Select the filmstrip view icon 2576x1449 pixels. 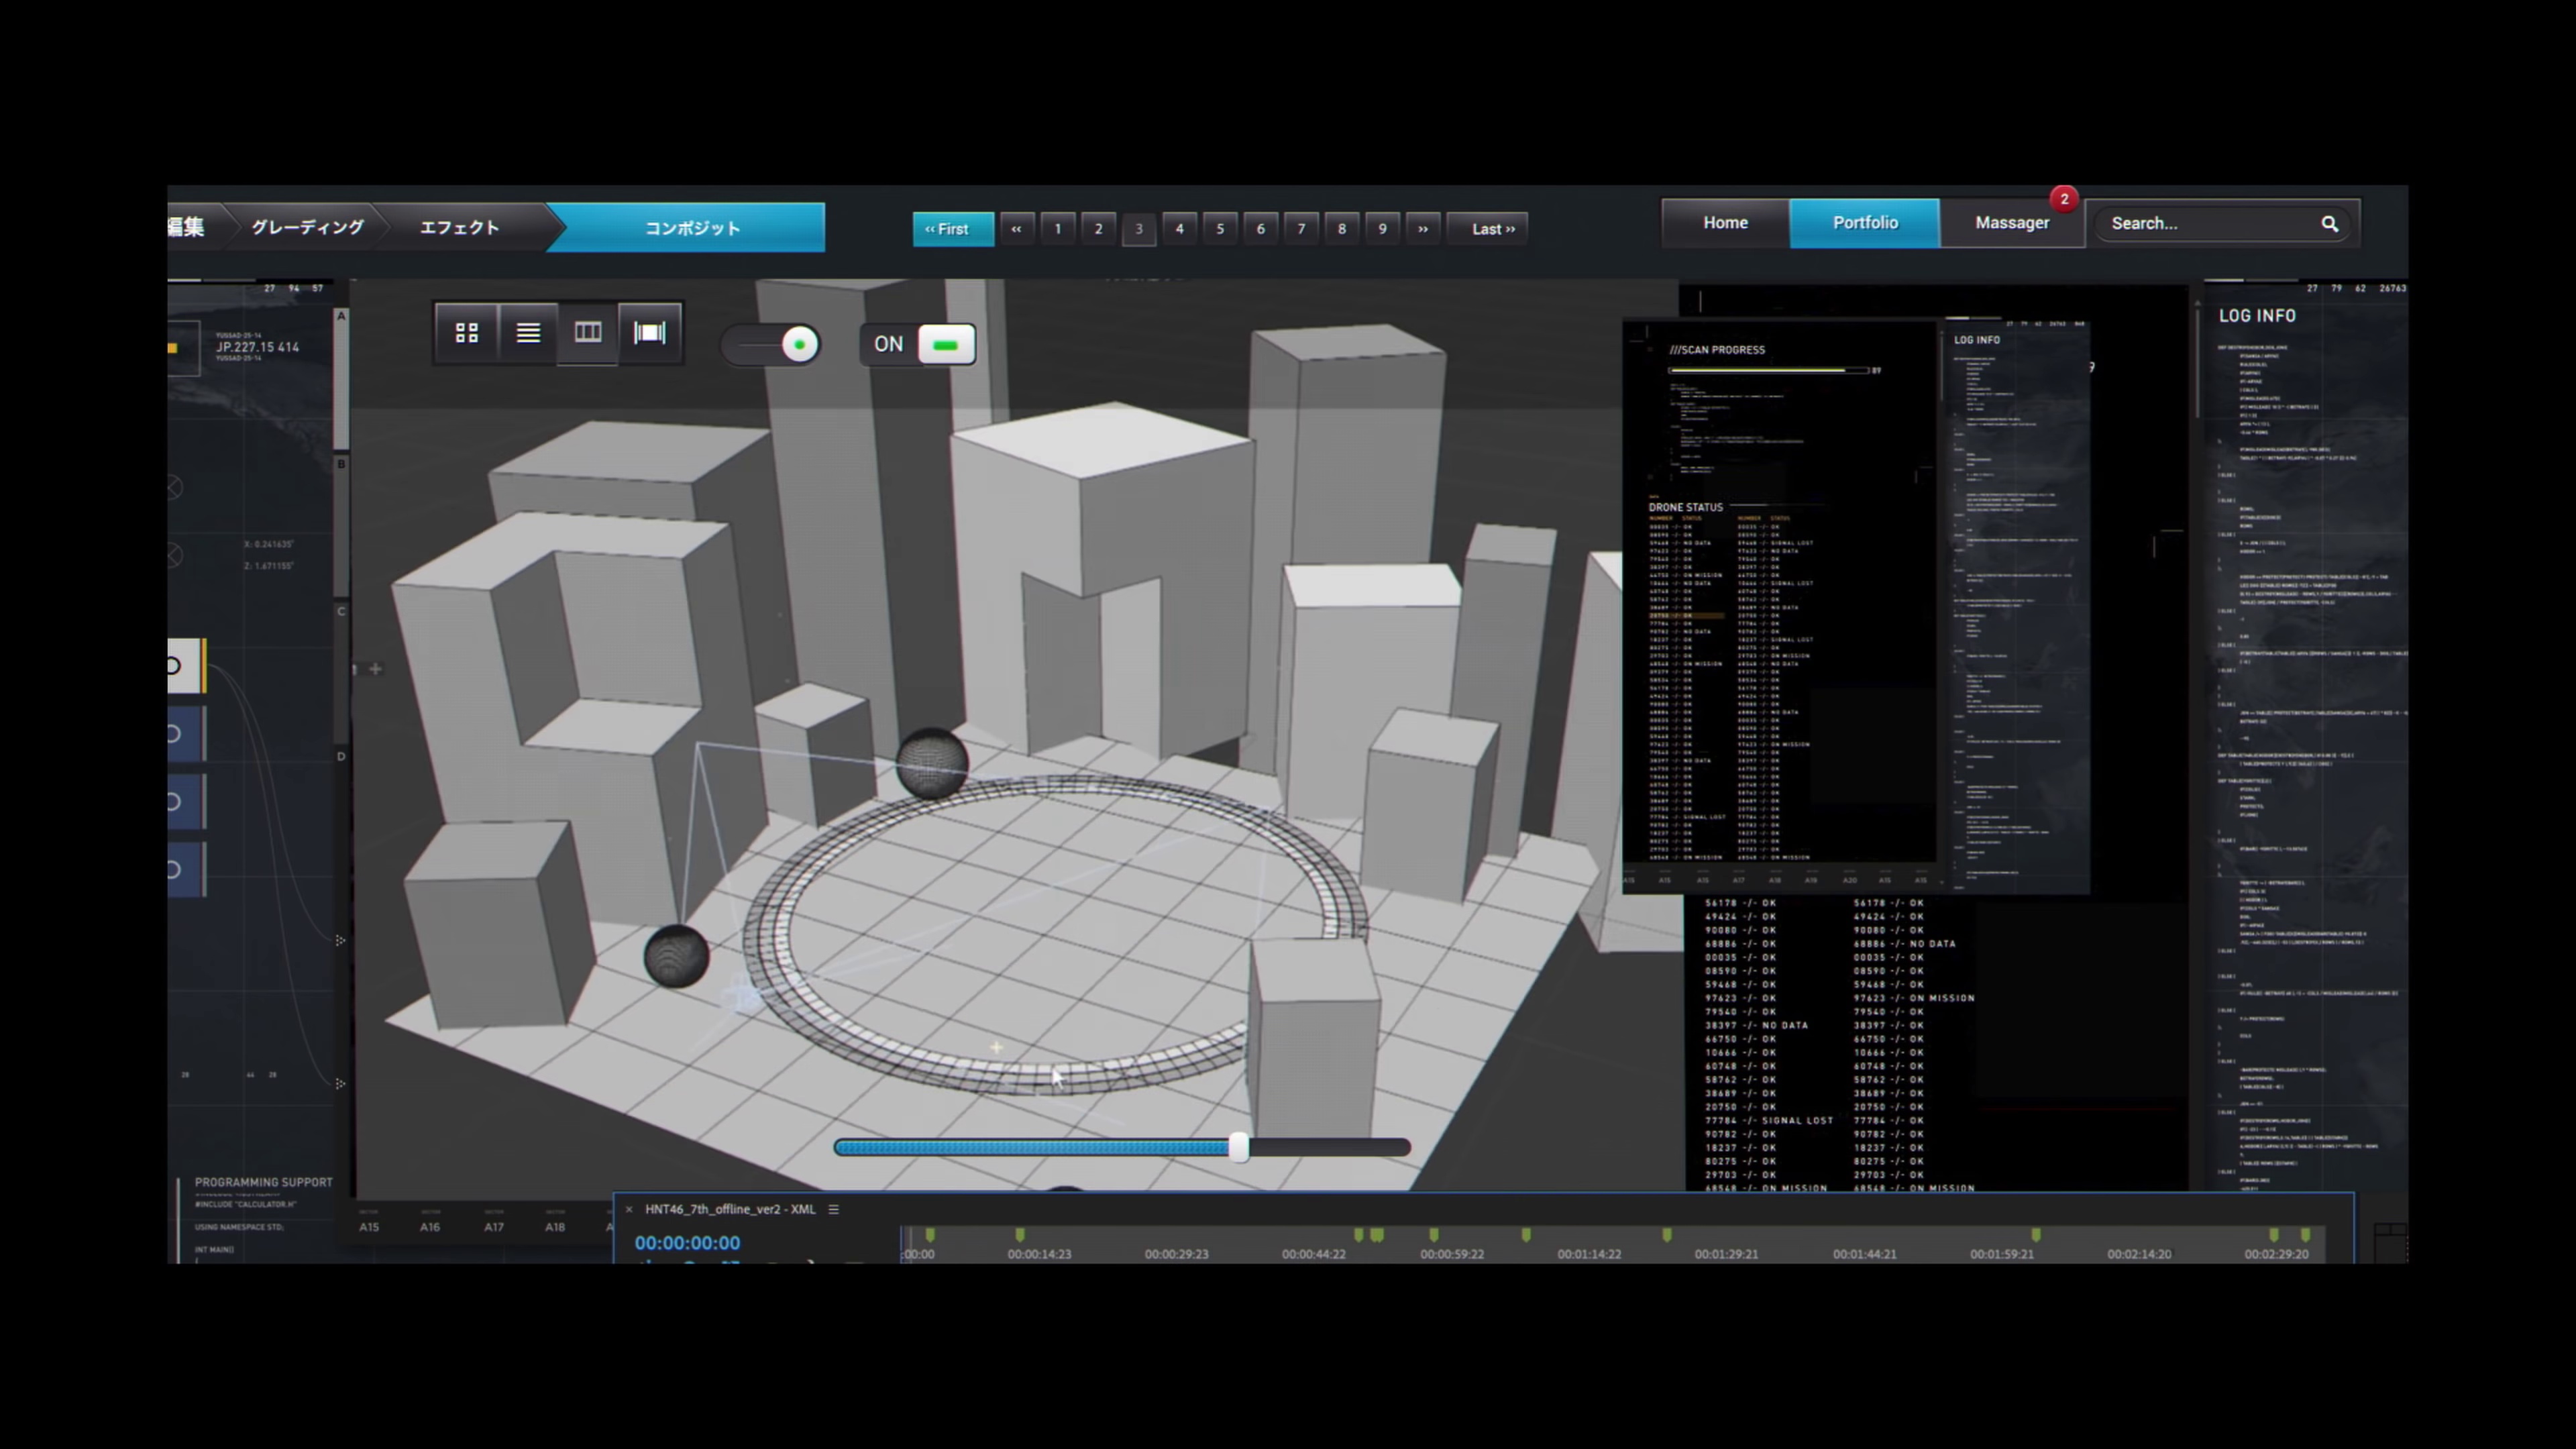point(650,333)
